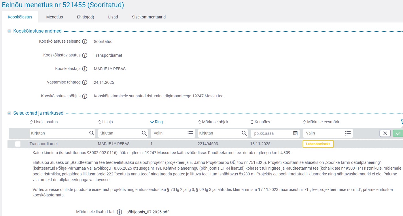Open the põhijoonis_07-2025.pdf file link
The height and width of the screenshot is (216, 403).
tap(147, 212)
